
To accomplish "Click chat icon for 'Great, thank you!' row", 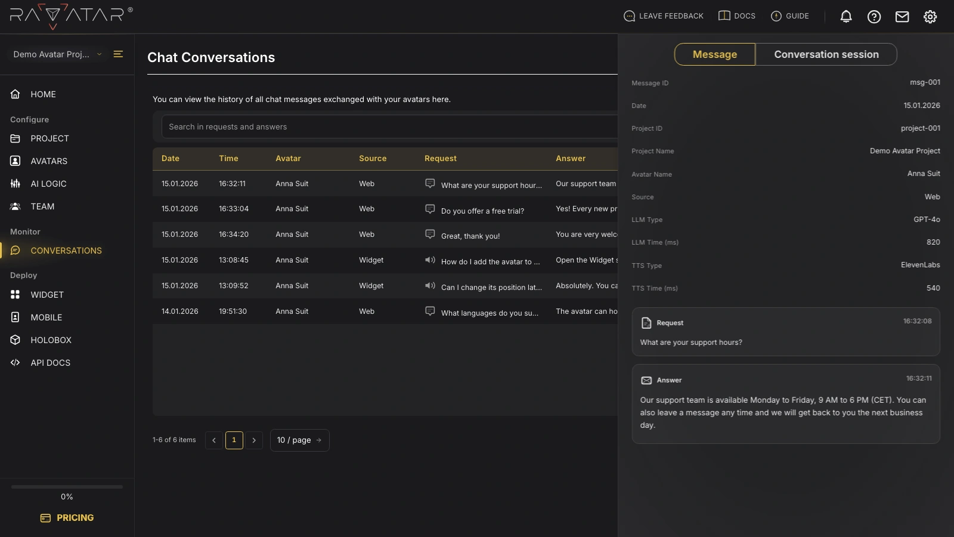I will 430,234.
